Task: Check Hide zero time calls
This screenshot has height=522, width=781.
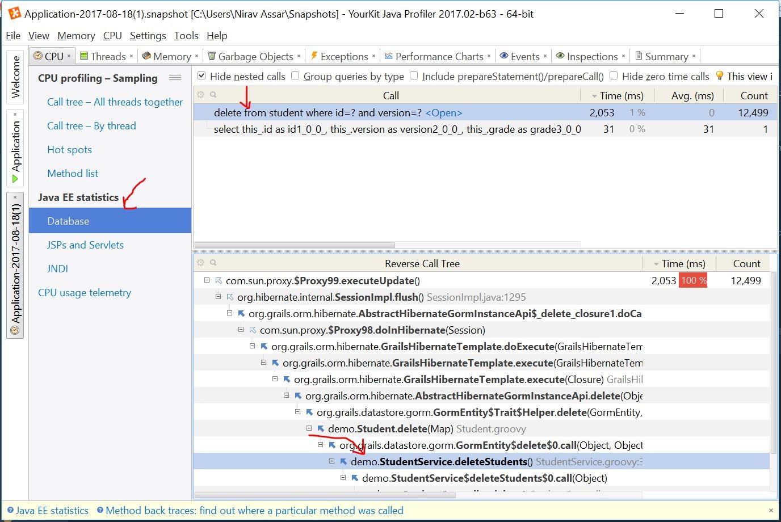Action: point(614,76)
